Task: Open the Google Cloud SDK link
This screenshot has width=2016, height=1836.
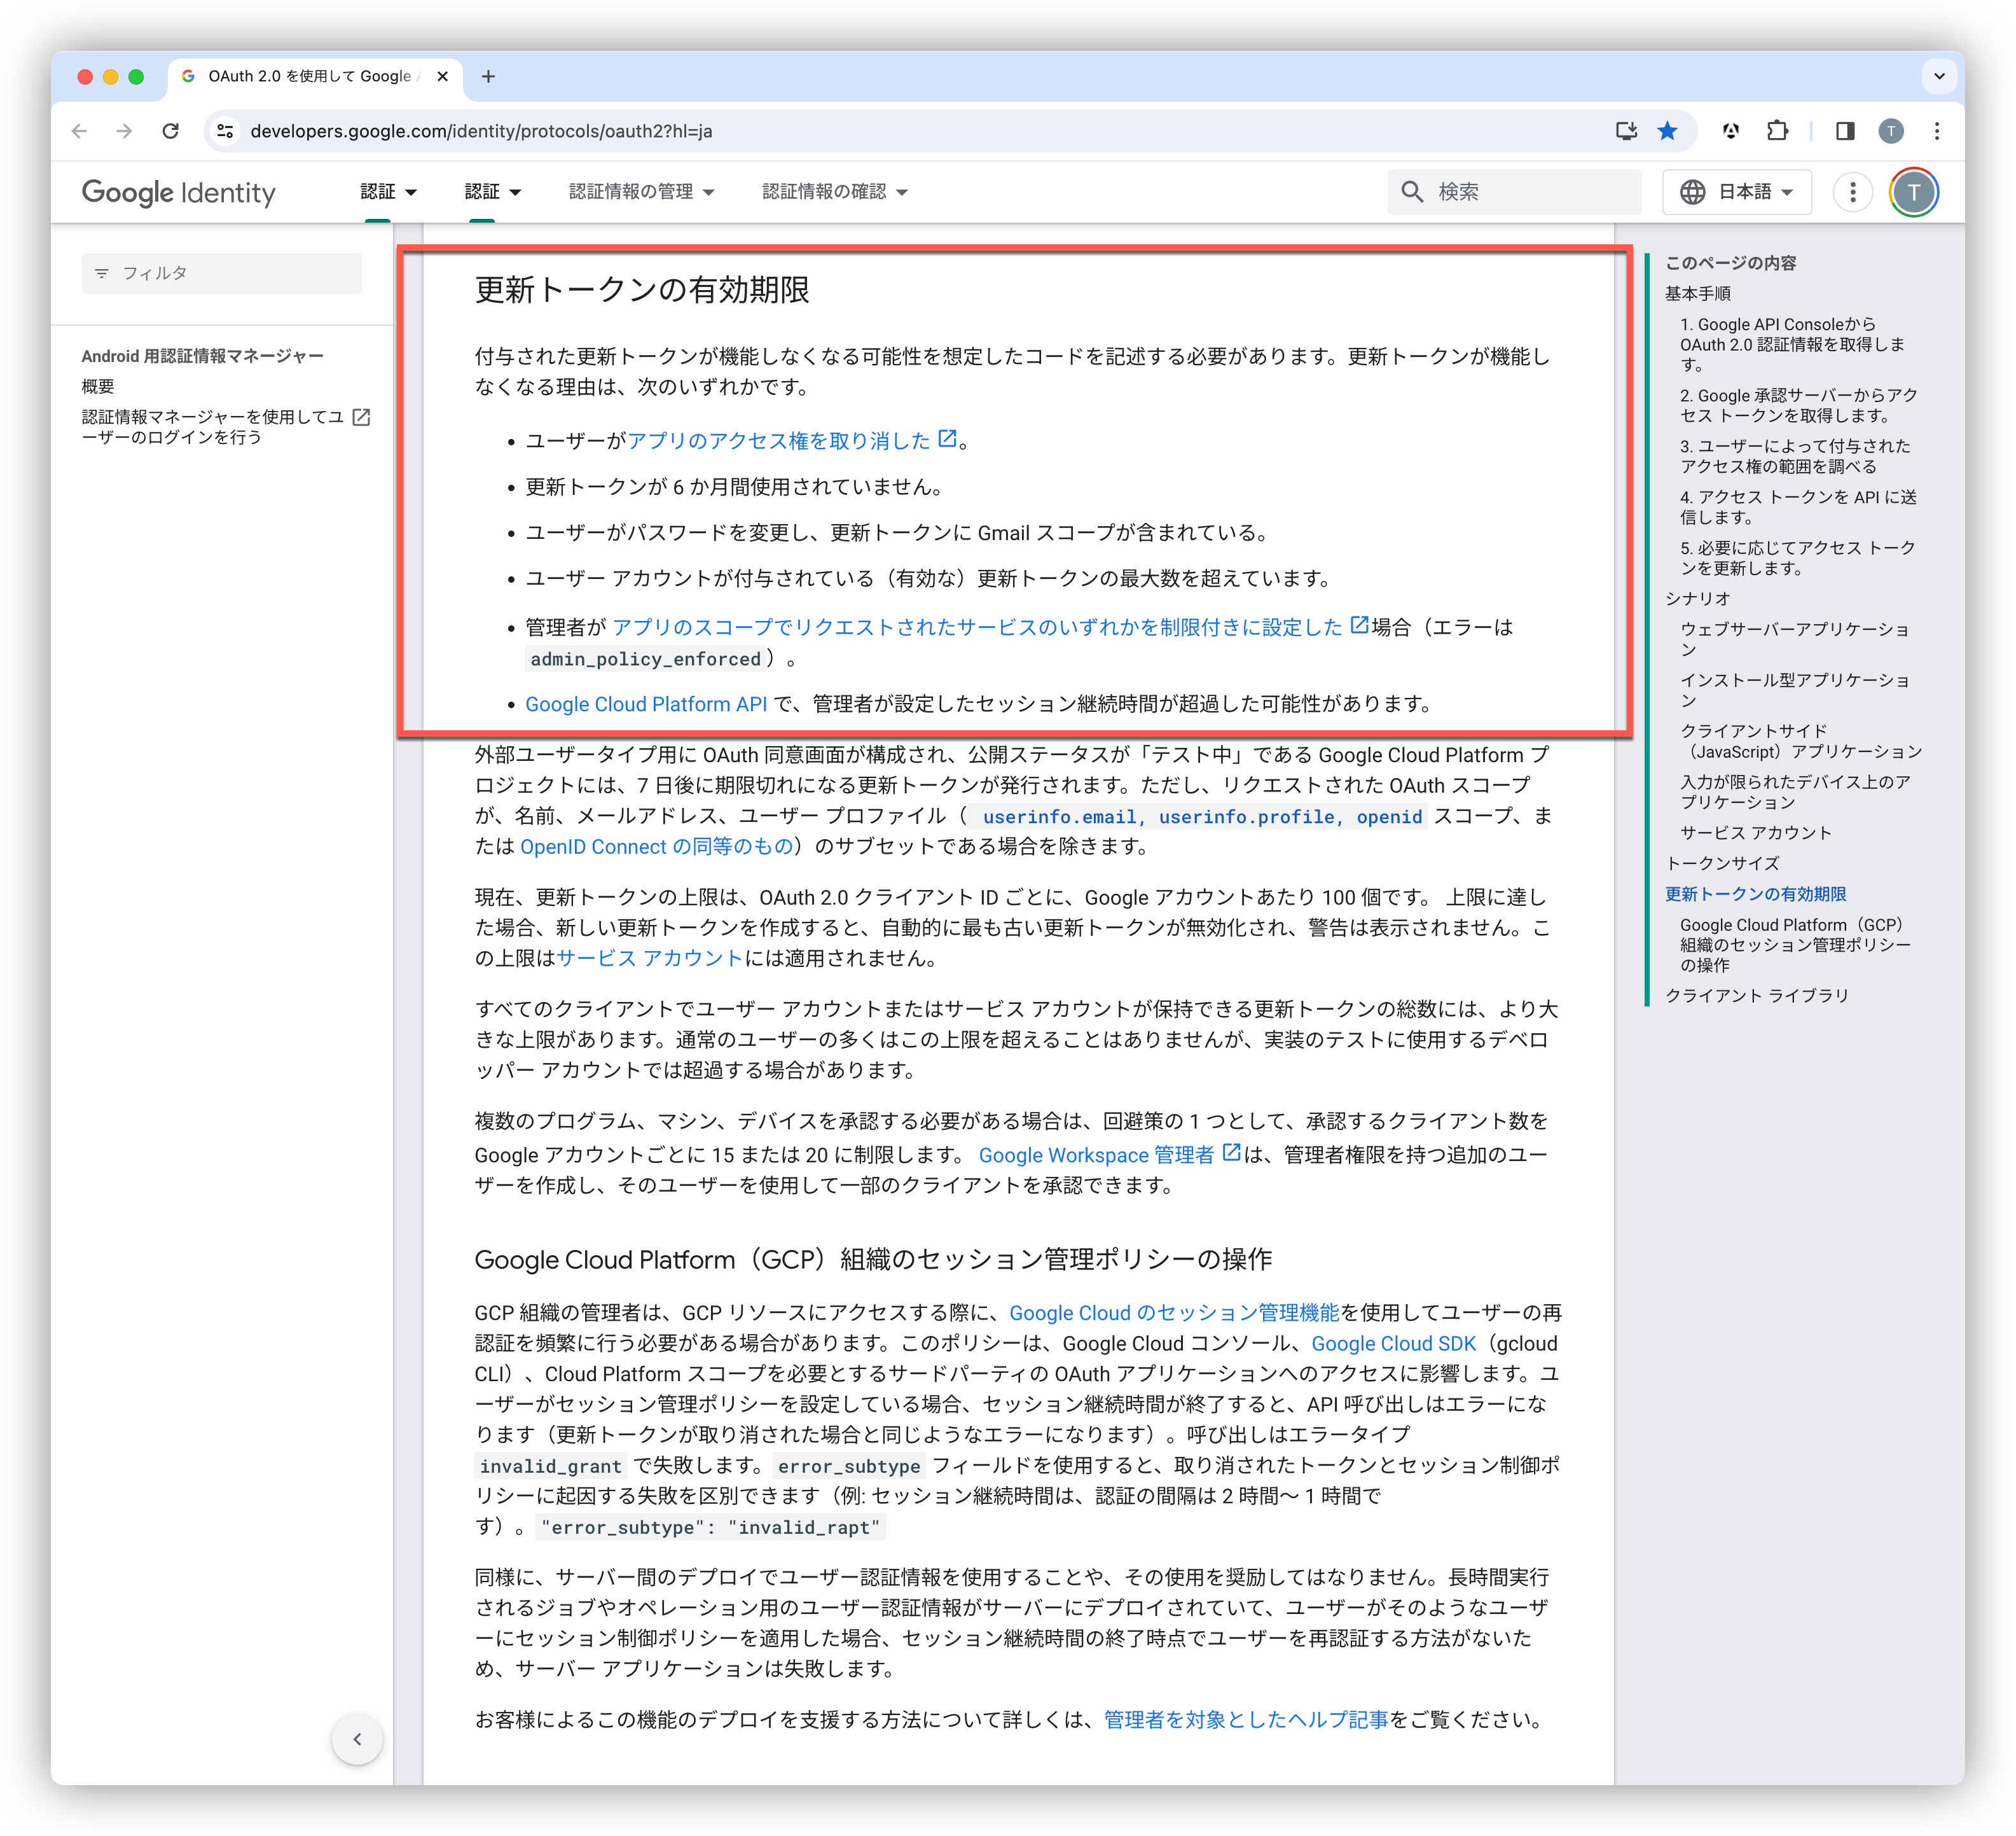Action: tap(1393, 1344)
